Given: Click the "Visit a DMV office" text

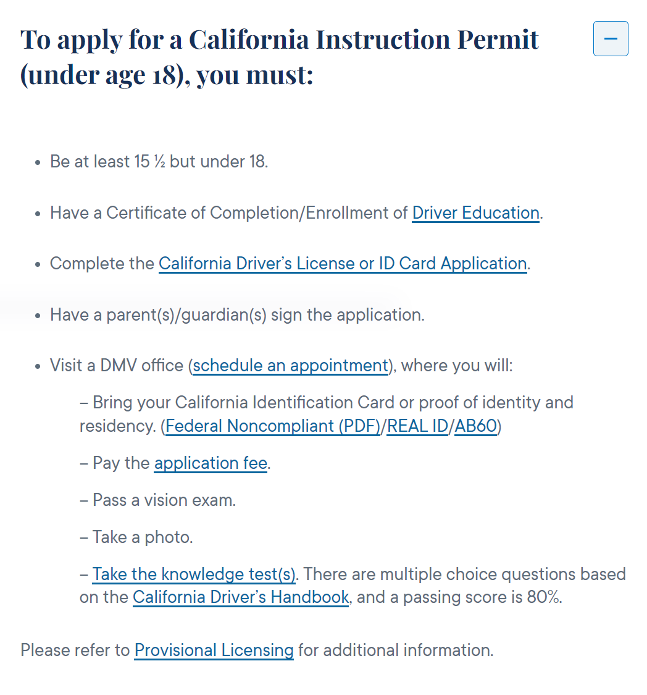Looking at the screenshot, I should [x=117, y=366].
